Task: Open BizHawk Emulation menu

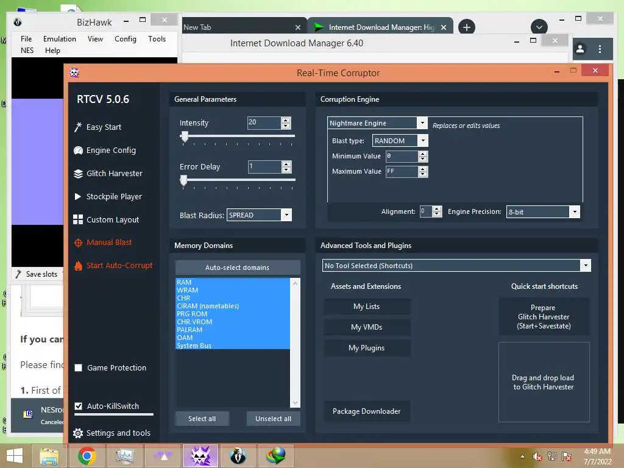Action: coord(60,38)
